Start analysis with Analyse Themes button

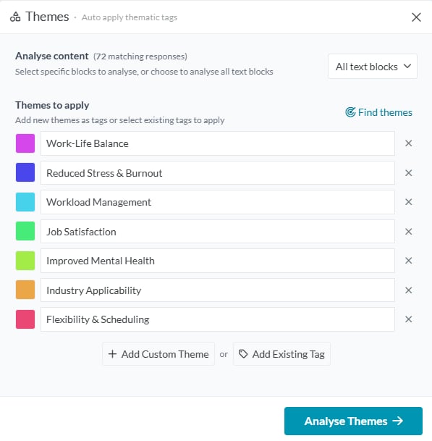point(353,421)
